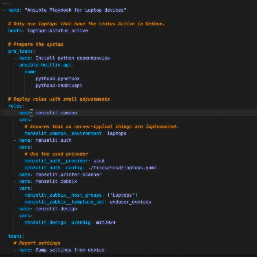Click the ansible.builtin.apt module name

click(x=45, y=65)
